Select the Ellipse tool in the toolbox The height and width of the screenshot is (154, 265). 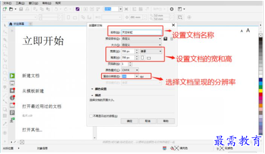pos(5,73)
